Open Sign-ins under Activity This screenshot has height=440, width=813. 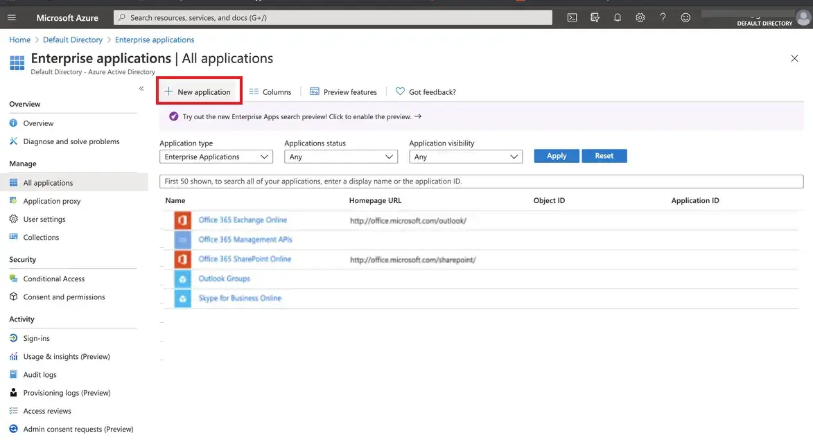[x=40, y=337]
